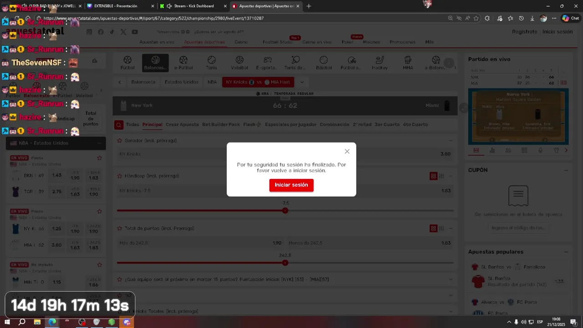
Task: Select the Béisbol sport icon
Action: click(x=324, y=63)
